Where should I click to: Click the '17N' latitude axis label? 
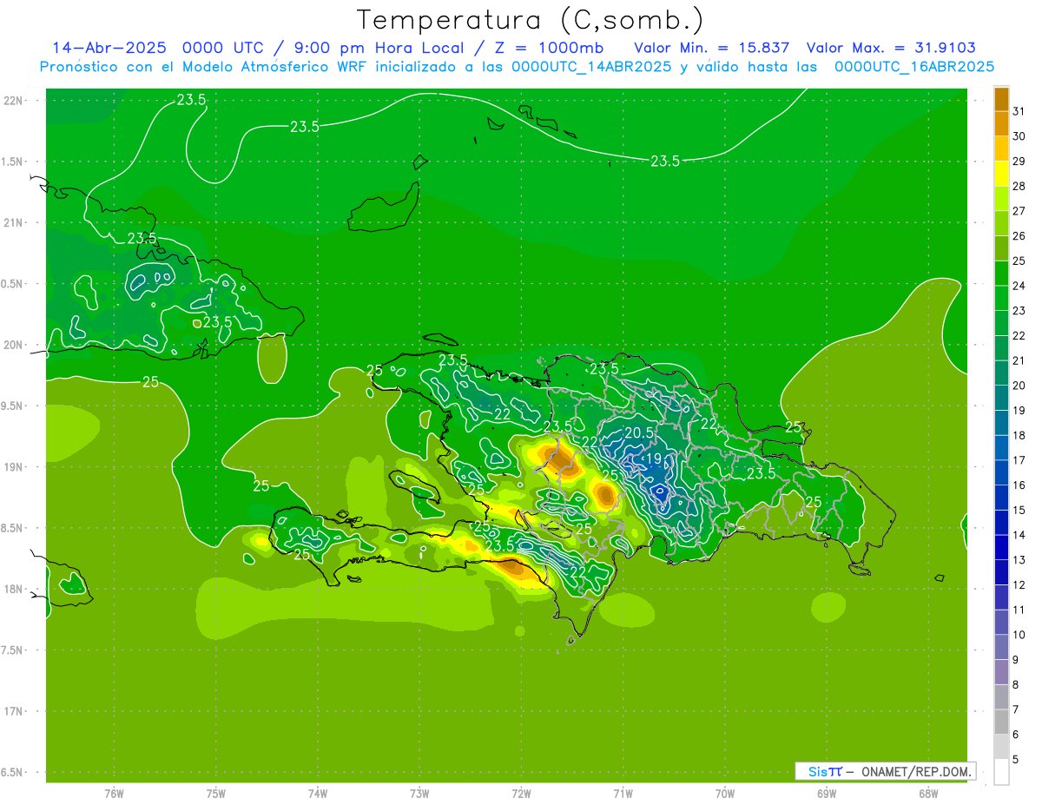15,711
